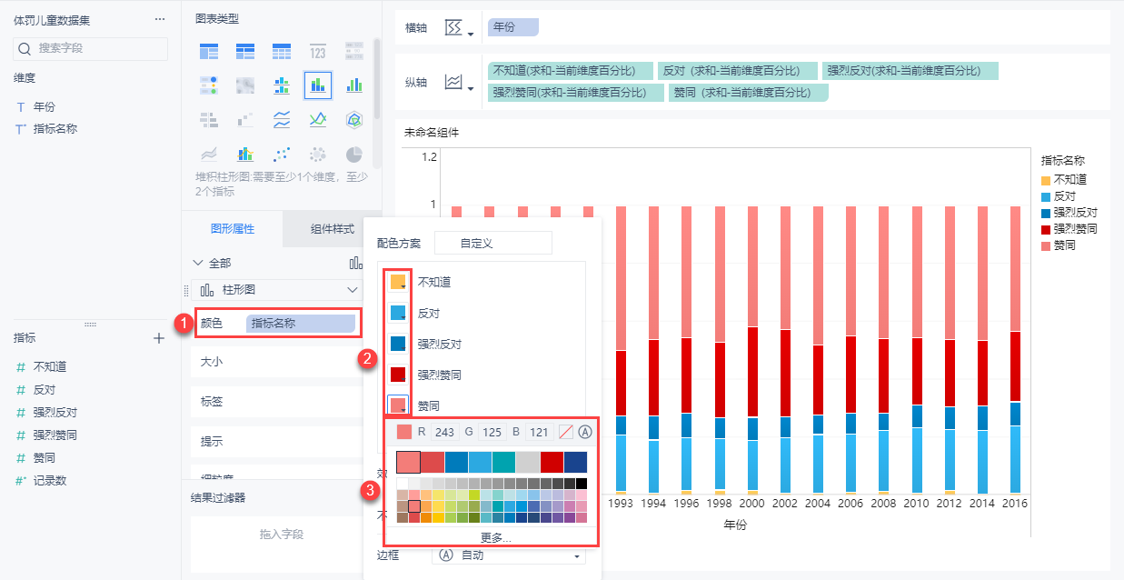Choose the pie chart type
Image resolution: width=1124 pixels, height=580 pixels.
point(354,154)
